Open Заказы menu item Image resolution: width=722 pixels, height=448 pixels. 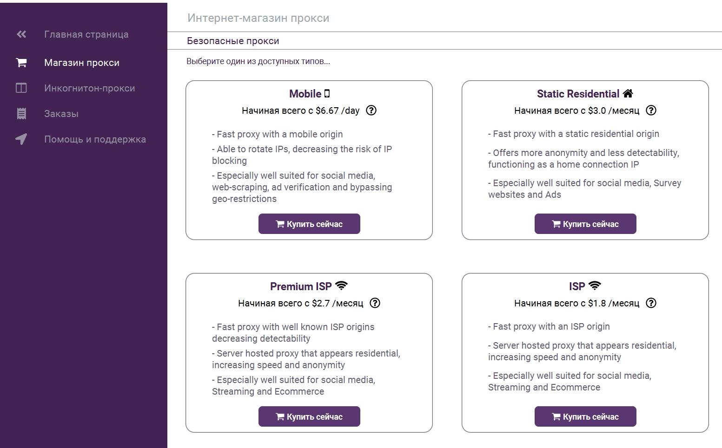[61, 114]
